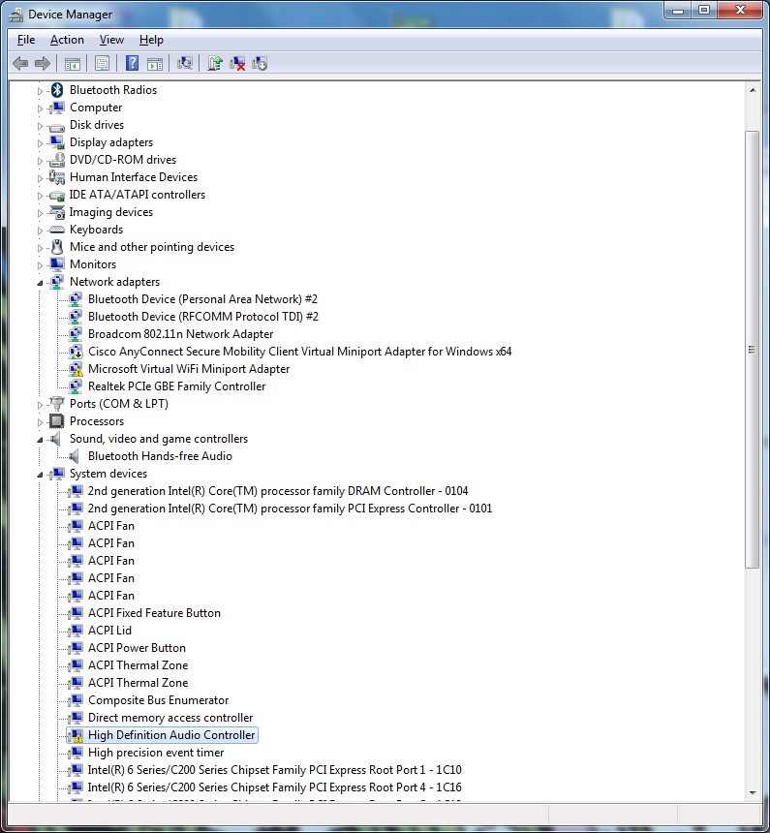
Task: Click the Ports (COM & LPT) category icon
Action: pyautogui.click(x=57, y=404)
